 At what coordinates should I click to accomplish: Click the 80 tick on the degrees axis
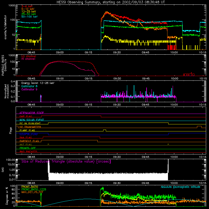click(13, 189)
